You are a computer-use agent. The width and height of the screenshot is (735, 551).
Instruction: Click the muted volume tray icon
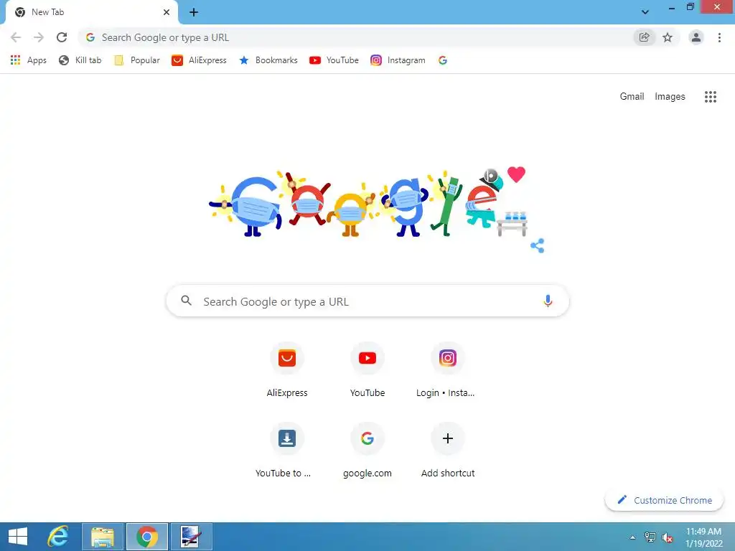tap(667, 537)
